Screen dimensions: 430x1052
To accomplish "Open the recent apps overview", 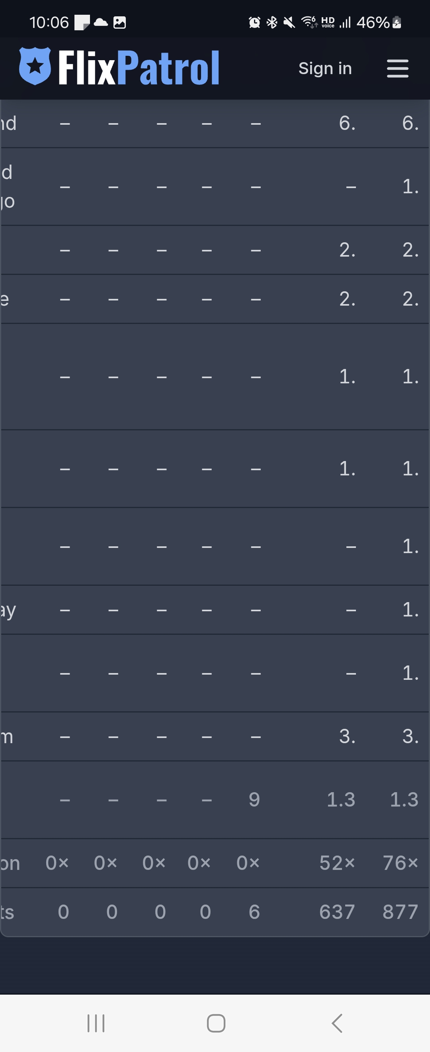I will click(96, 1023).
